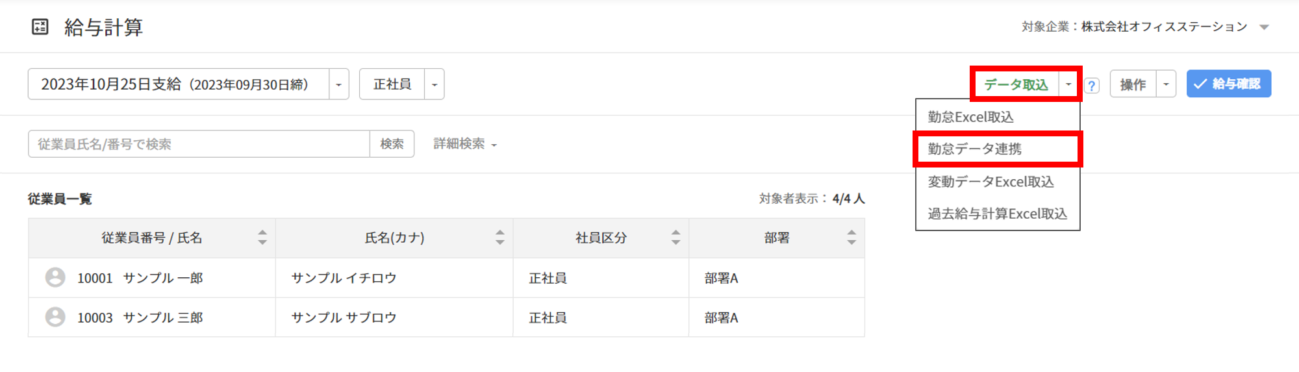Choose 過去給与計算Excel取込 from menu

(x=998, y=214)
